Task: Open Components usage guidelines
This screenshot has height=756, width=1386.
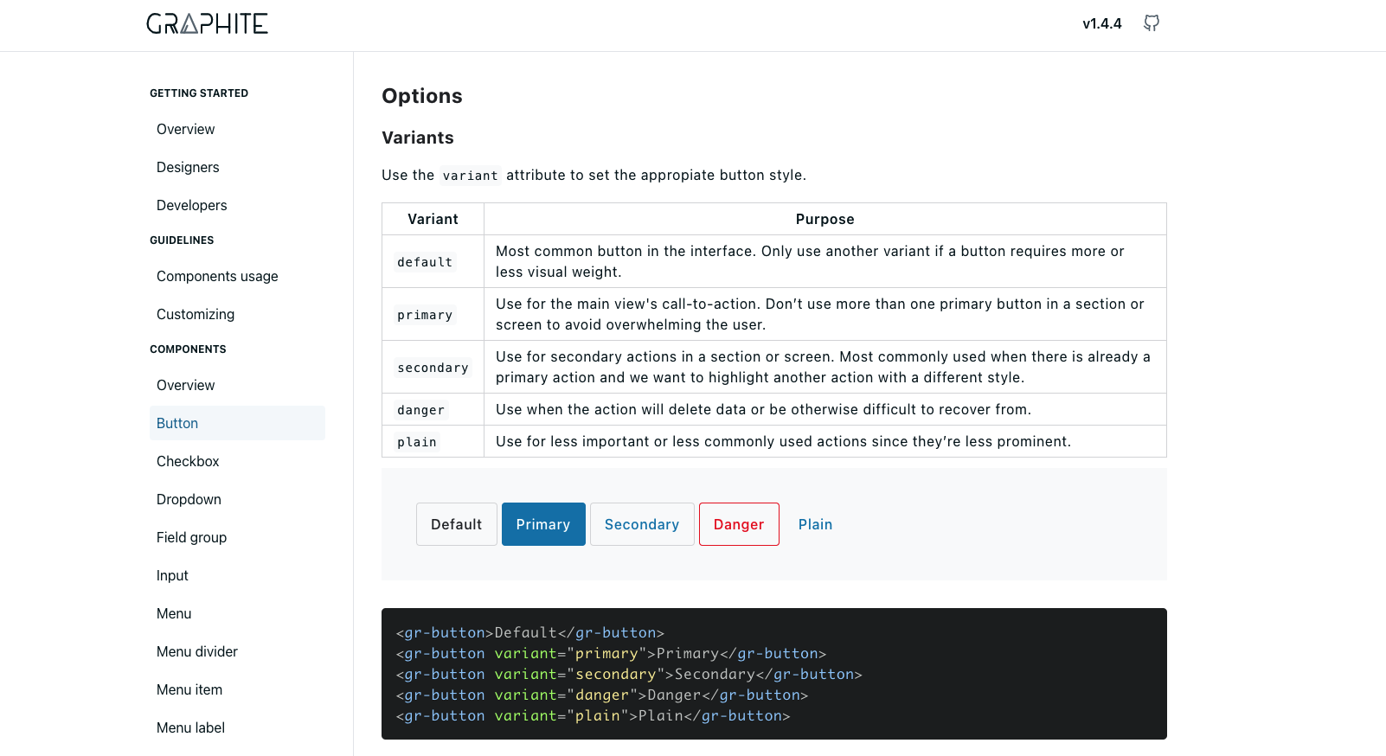Action: click(x=237, y=276)
